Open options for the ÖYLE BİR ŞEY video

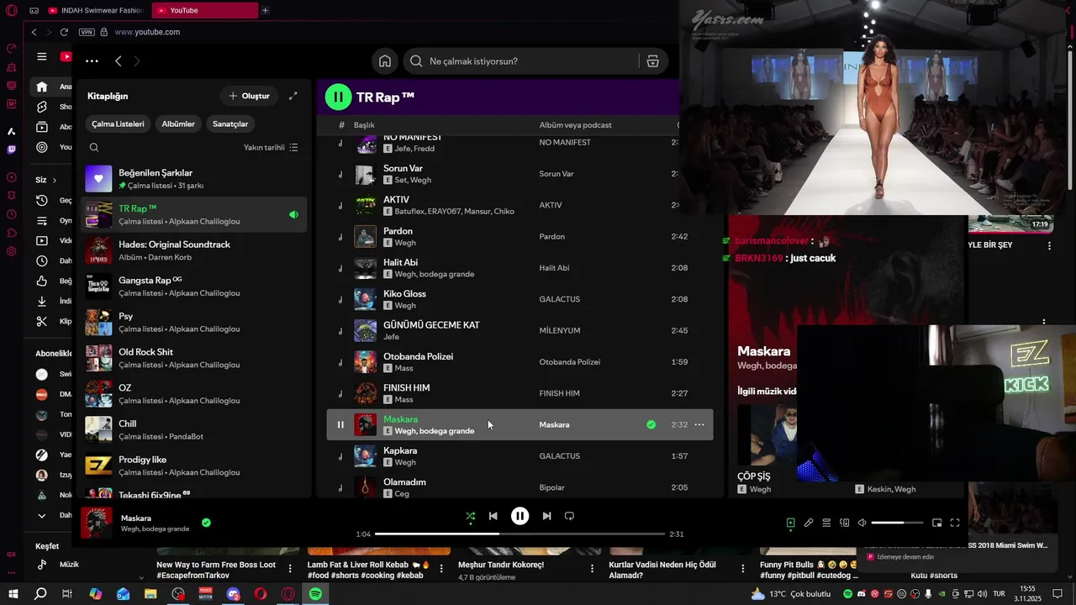click(x=1049, y=245)
